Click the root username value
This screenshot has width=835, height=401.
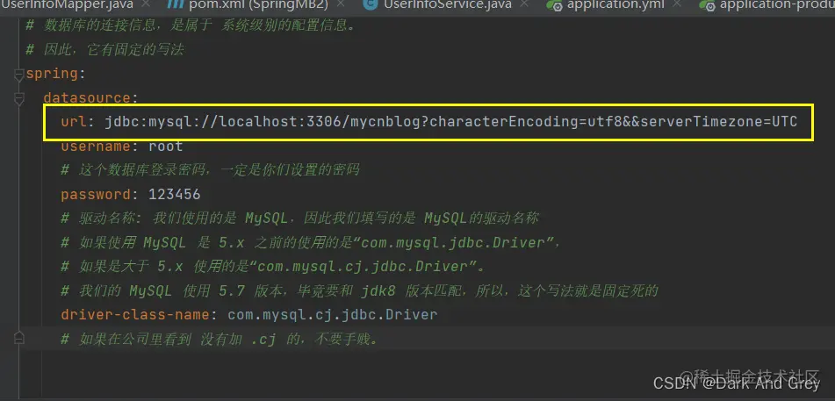click(x=166, y=146)
